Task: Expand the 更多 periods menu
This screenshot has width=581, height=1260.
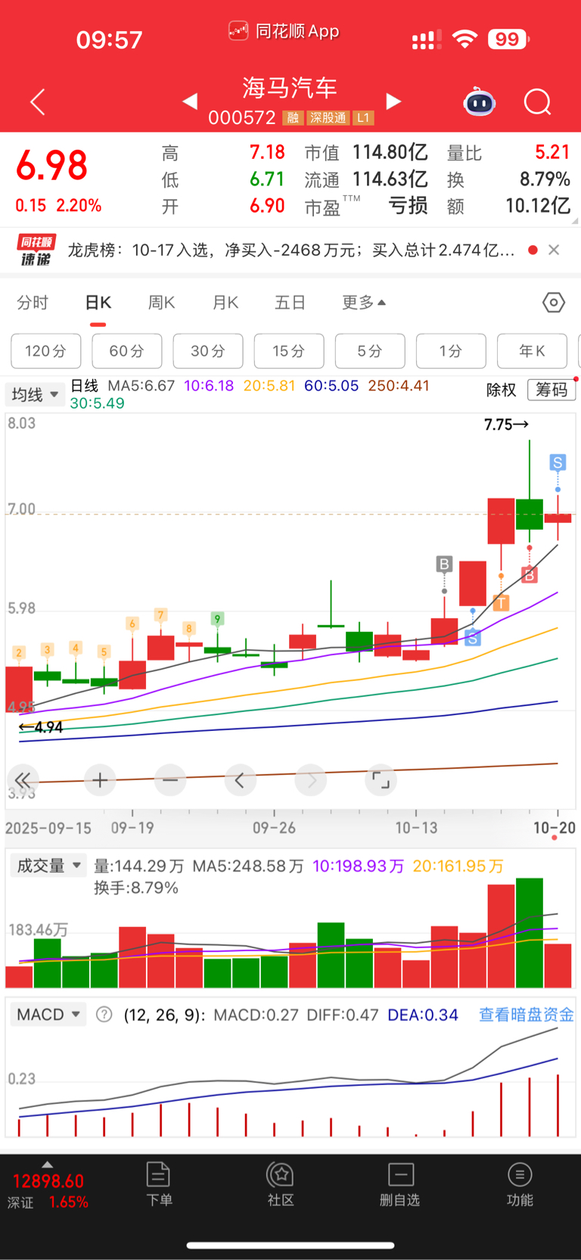Action: pyautogui.click(x=364, y=303)
